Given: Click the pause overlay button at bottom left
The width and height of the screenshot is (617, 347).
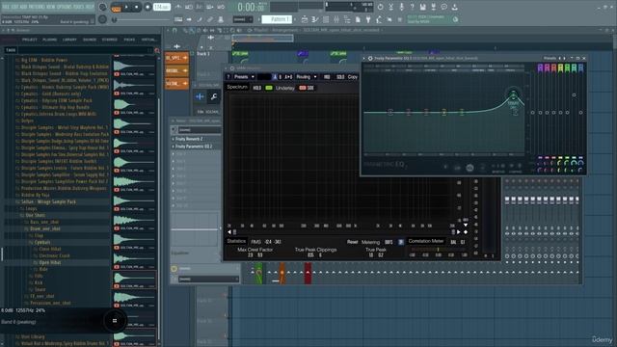Looking at the screenshot, I should click(115, 321).
